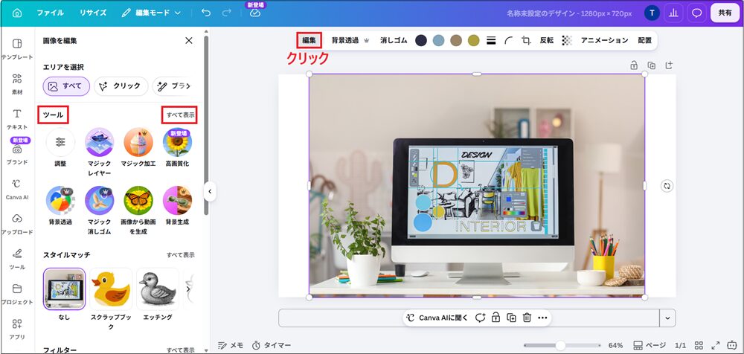The height and width of the screenshot is (354, 744).
Task: Open タイマー timer button
Action: point(272,346)
